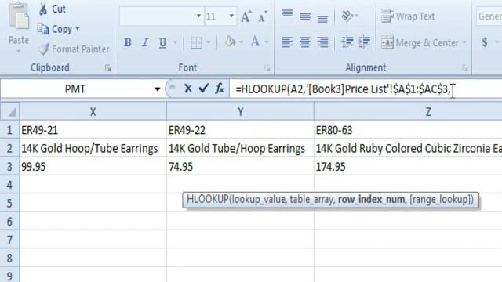The width and height of the screenshot is (502, 282).
Task: Click the Paste clipboard icon
Action: 19,16
